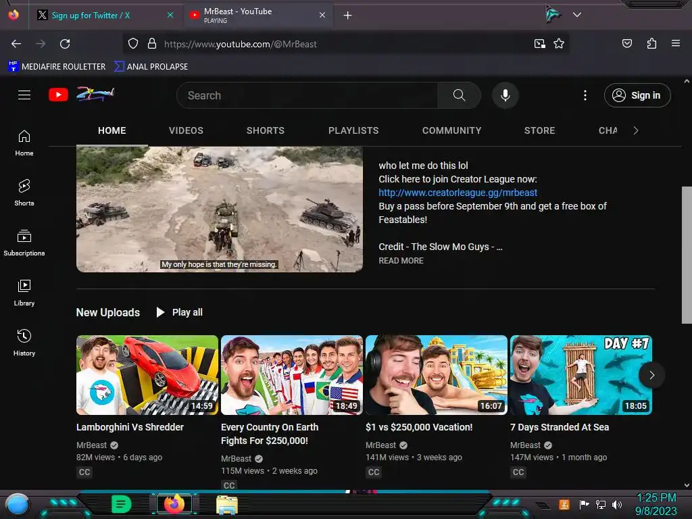Select the PLAYLISTS channel tab
The image size is (692, 519).
click(353, 130)
